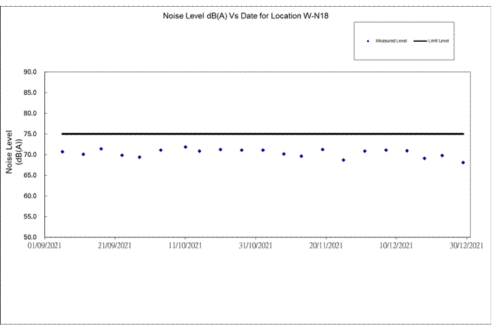The image size is (493, 332).
Task: Click the data point above 11/10/2021
Action: pos(185,147)
